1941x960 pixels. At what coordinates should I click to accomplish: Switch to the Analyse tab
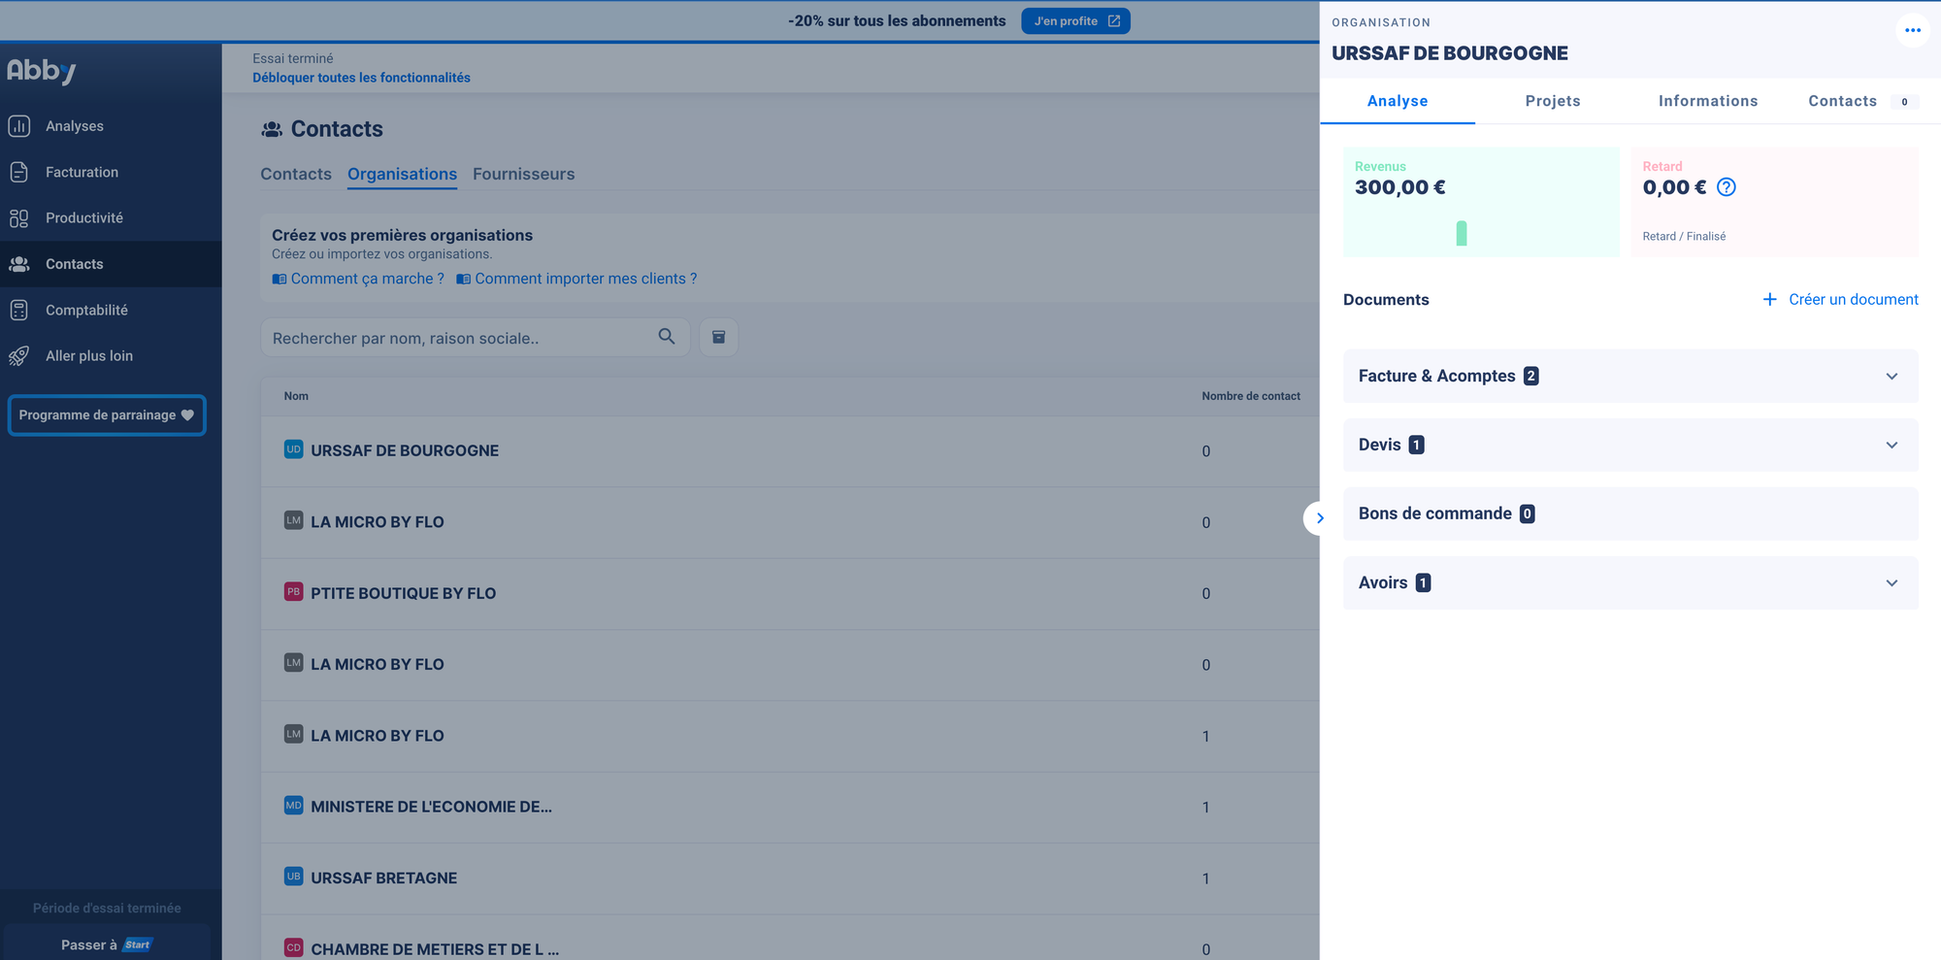point(1398,101)
